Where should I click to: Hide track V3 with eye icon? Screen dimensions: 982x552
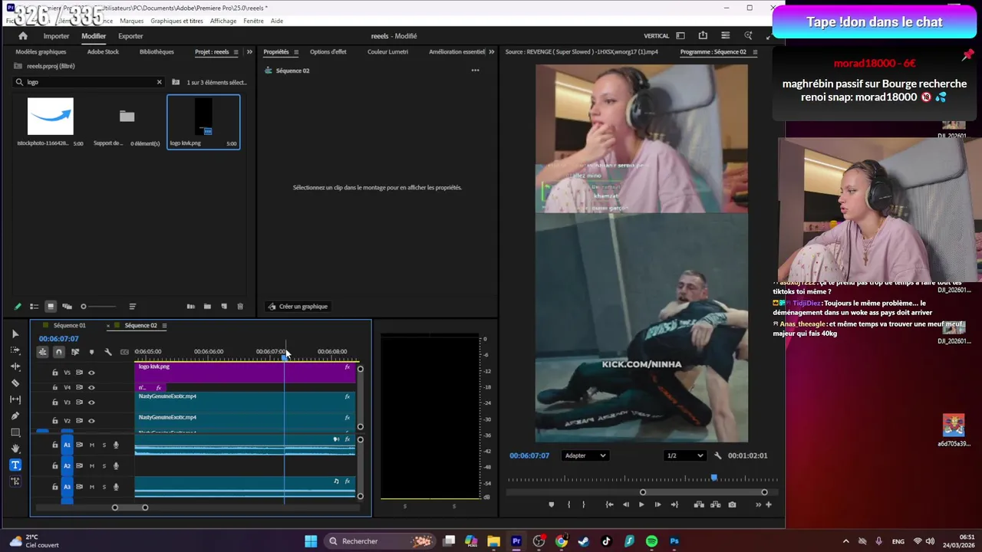91,402
